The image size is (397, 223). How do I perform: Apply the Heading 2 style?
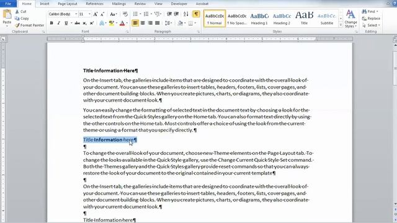coord(282,19)
